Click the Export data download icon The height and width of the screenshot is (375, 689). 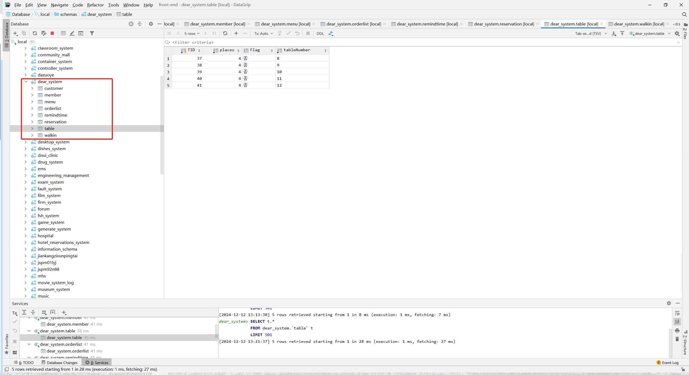click(x=614, y=34)
